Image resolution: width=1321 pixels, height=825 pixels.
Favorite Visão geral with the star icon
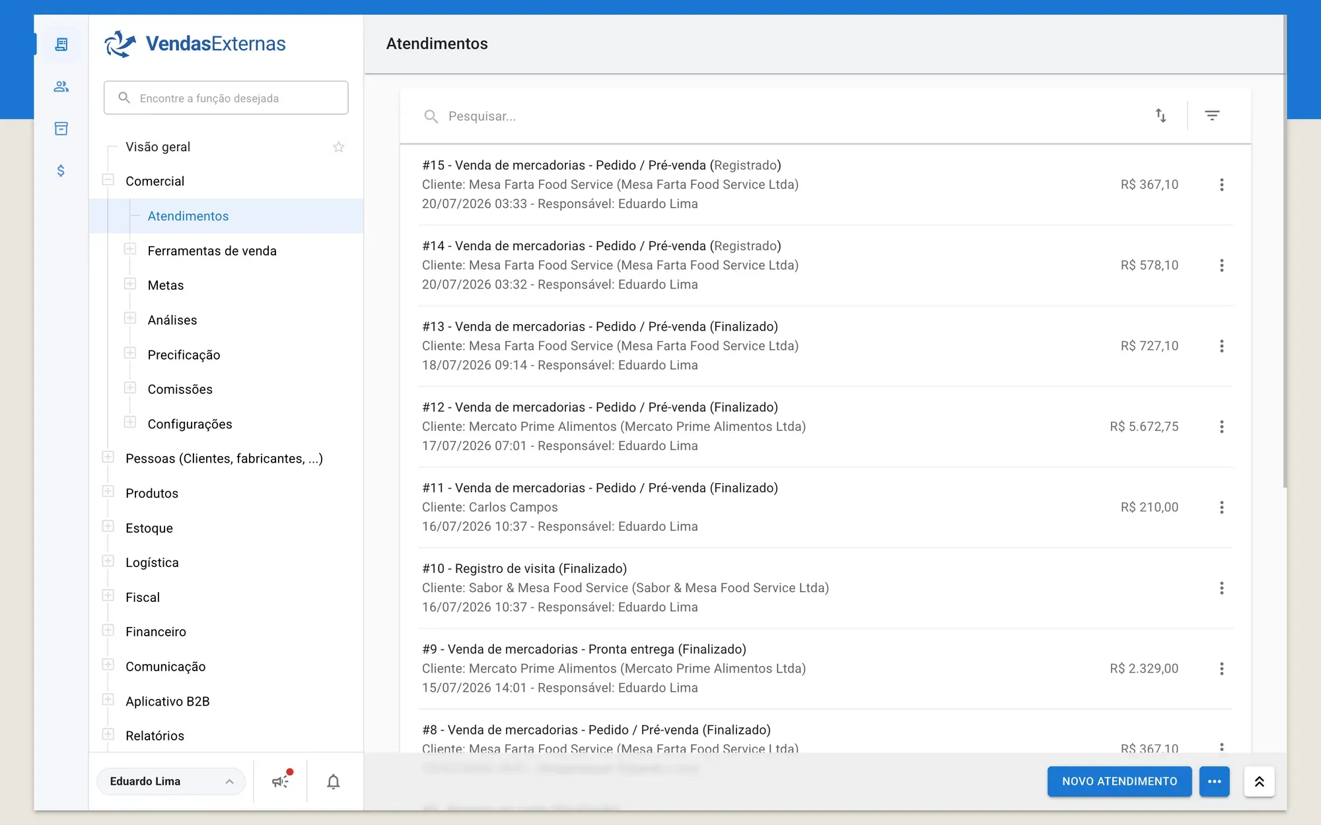[339, 147]
